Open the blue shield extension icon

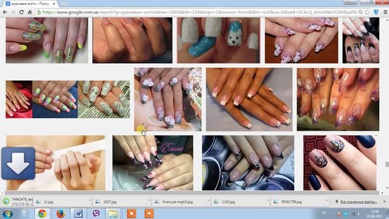point(376,12)
